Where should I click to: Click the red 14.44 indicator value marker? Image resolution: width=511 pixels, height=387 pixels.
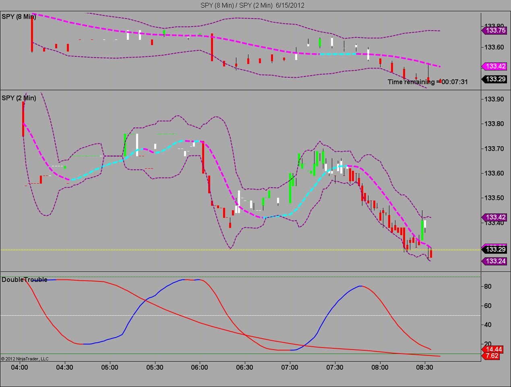492,349
